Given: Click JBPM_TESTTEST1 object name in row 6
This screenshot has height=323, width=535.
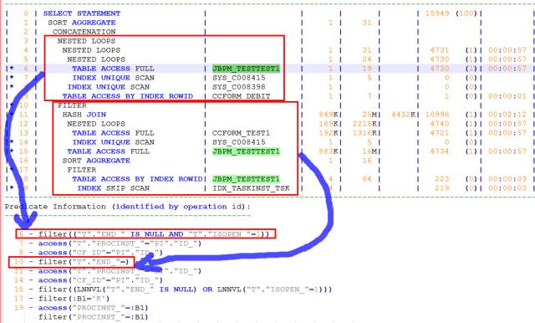Looking at the screenshot, I should 246,69.
